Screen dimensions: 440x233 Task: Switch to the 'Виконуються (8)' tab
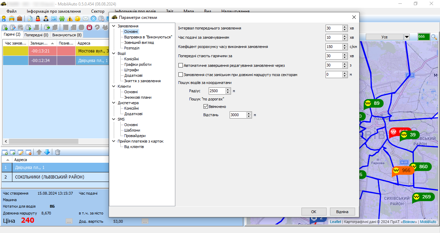coord(67,35)
